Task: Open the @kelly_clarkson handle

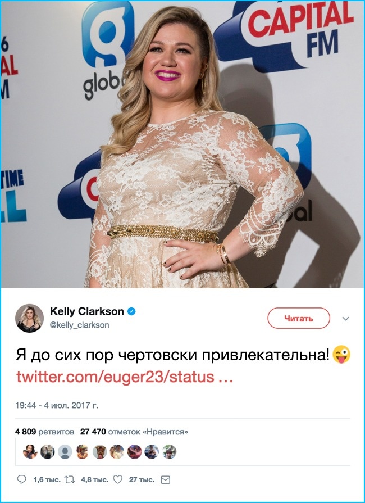Action: coord(80,325)
